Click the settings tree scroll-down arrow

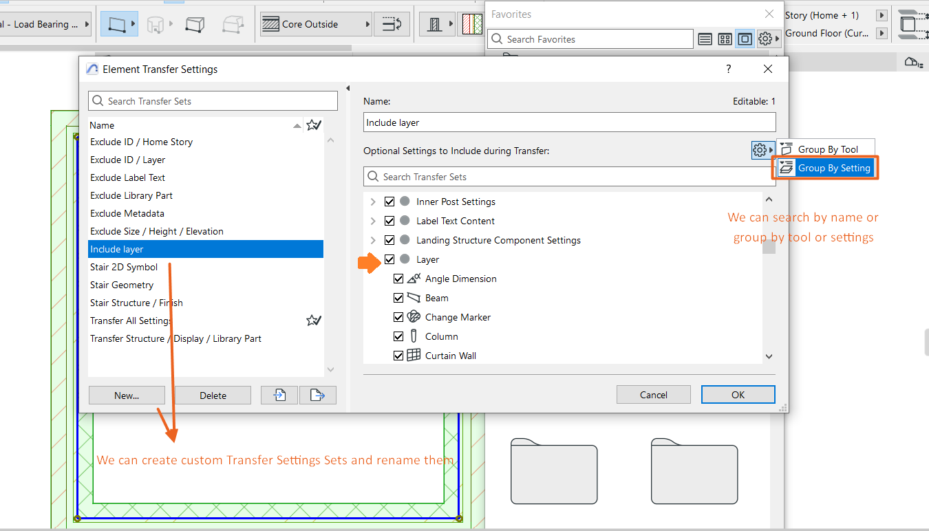tap(769, 356)
